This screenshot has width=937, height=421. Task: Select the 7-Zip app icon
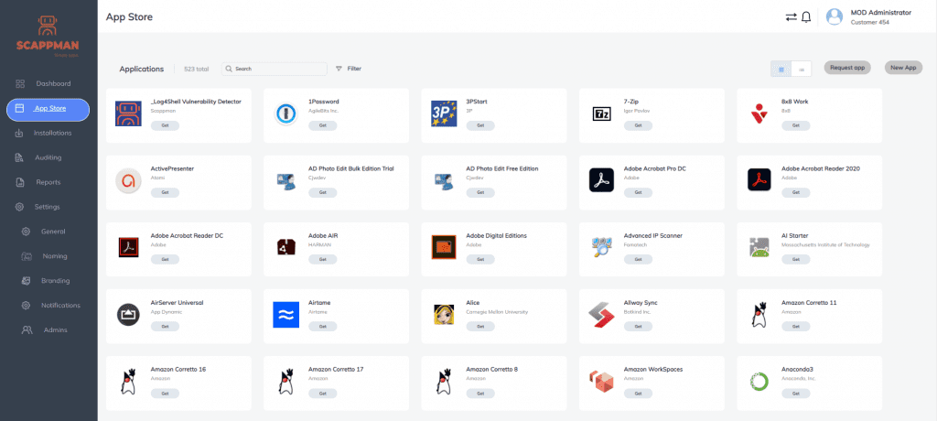click(602, 113)
